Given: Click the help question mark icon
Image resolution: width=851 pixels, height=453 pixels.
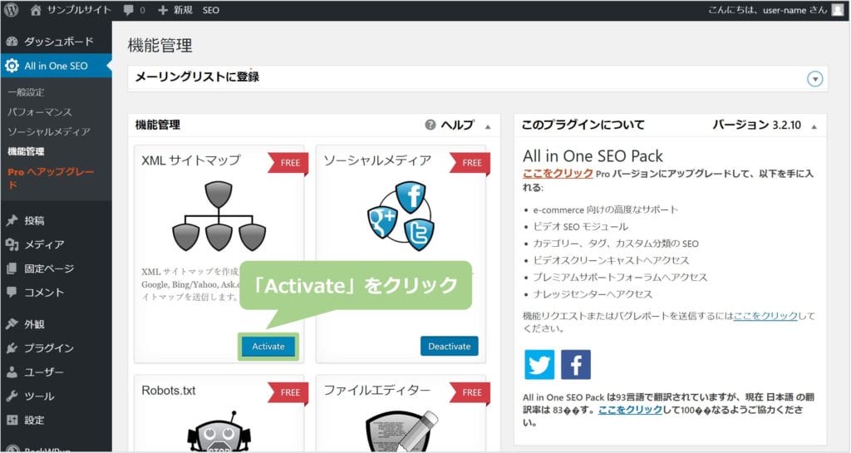Looking at the screenshot, I should [x=430, y=125].
